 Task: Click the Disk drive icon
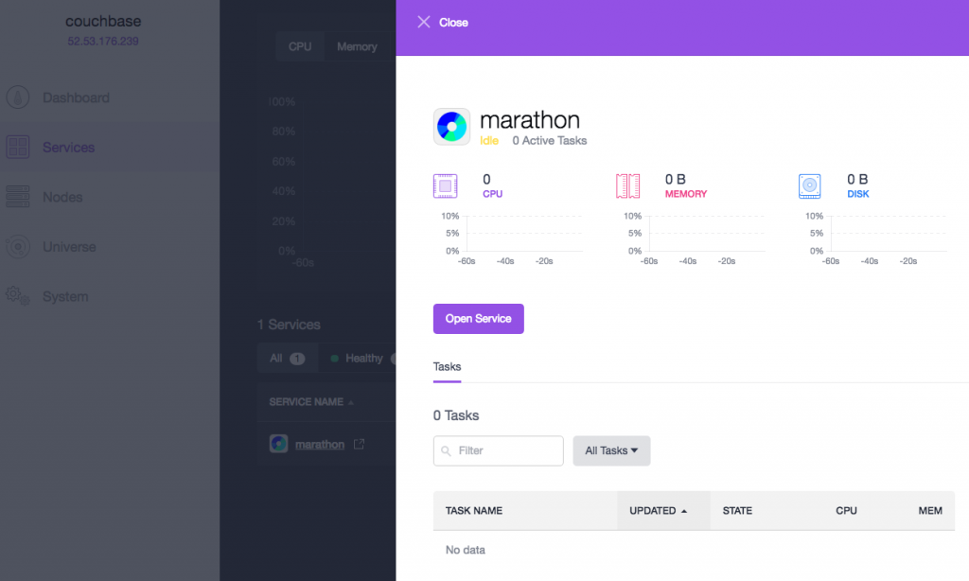(810, 186)
